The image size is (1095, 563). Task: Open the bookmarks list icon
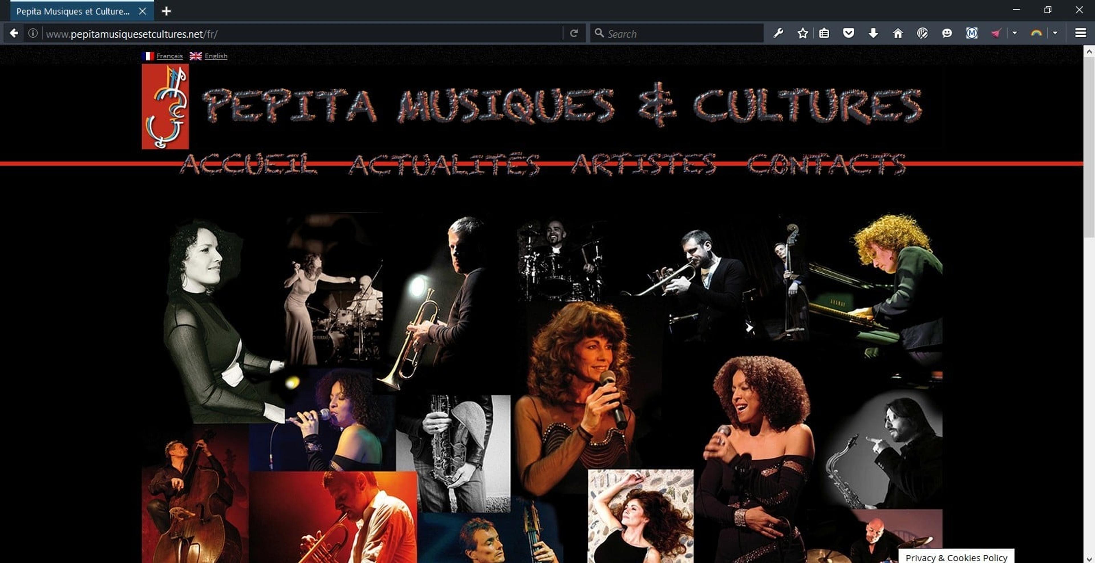point(824,33)
